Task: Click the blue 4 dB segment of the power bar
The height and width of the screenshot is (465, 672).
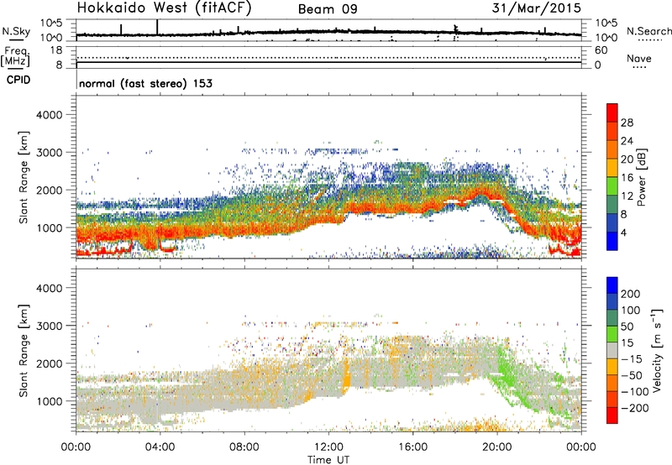Action: [x=612, y=241]
